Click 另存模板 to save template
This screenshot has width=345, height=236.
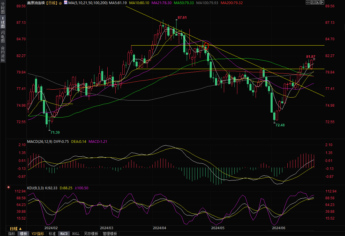(91, 234)
